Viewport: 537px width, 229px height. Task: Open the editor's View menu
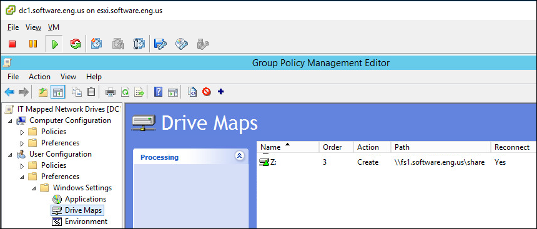point(69,77)
